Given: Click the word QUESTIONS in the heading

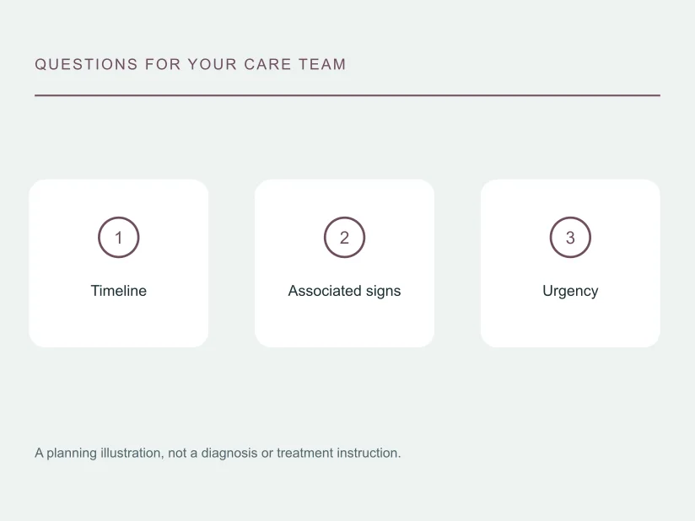Looking at the screenshot, I should (86, 64).
